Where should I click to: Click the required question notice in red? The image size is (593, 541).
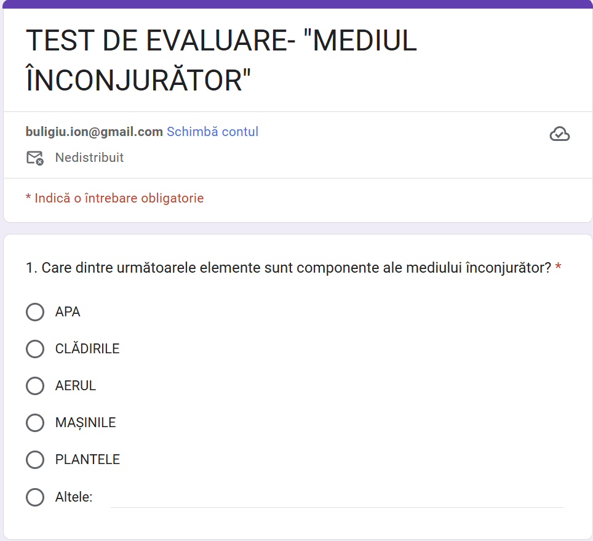coord(114,198)
